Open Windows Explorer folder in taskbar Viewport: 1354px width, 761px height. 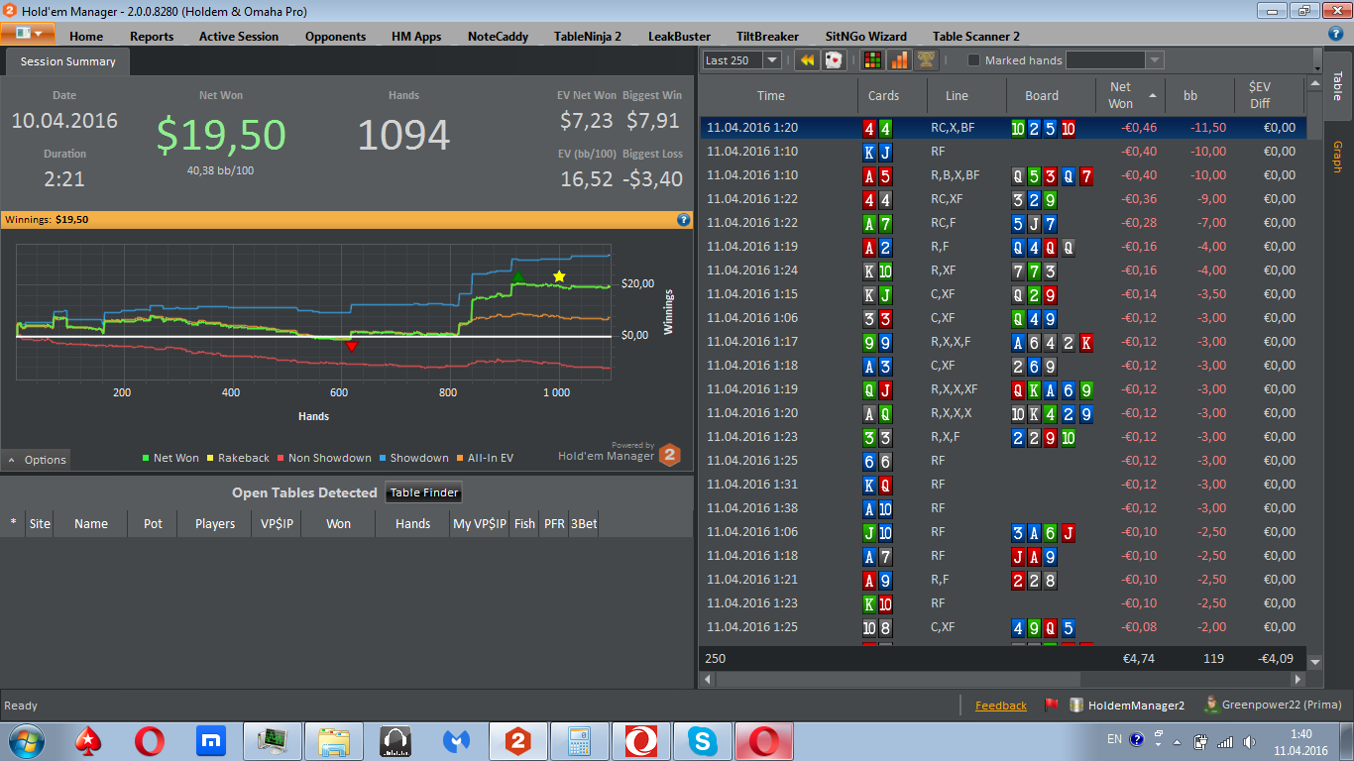(334, 740)
